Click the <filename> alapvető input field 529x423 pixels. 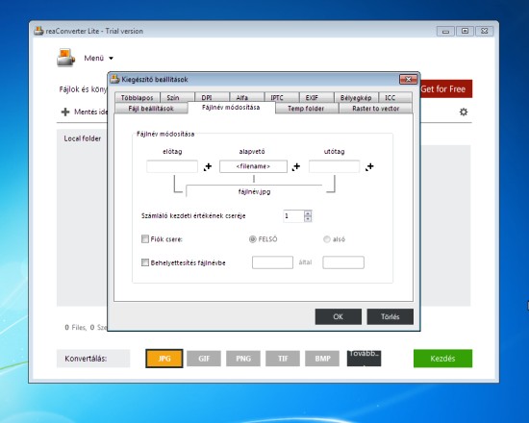click(x=253, y=166)
